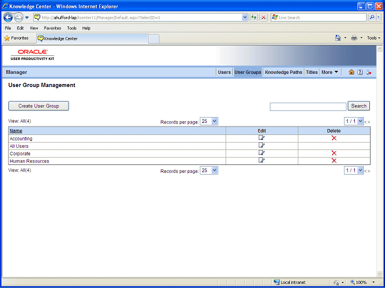Open the Knowledge Paths tab

point(283,72)
